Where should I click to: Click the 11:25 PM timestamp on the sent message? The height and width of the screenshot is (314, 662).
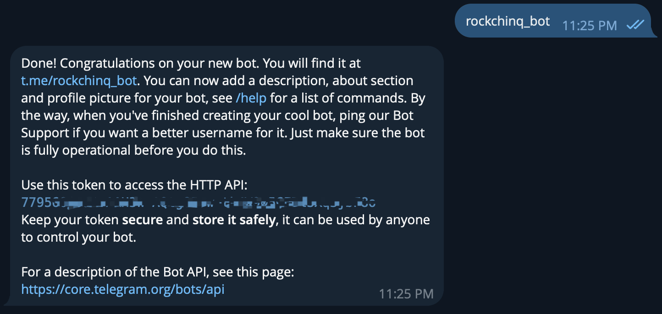coord(590,26)
